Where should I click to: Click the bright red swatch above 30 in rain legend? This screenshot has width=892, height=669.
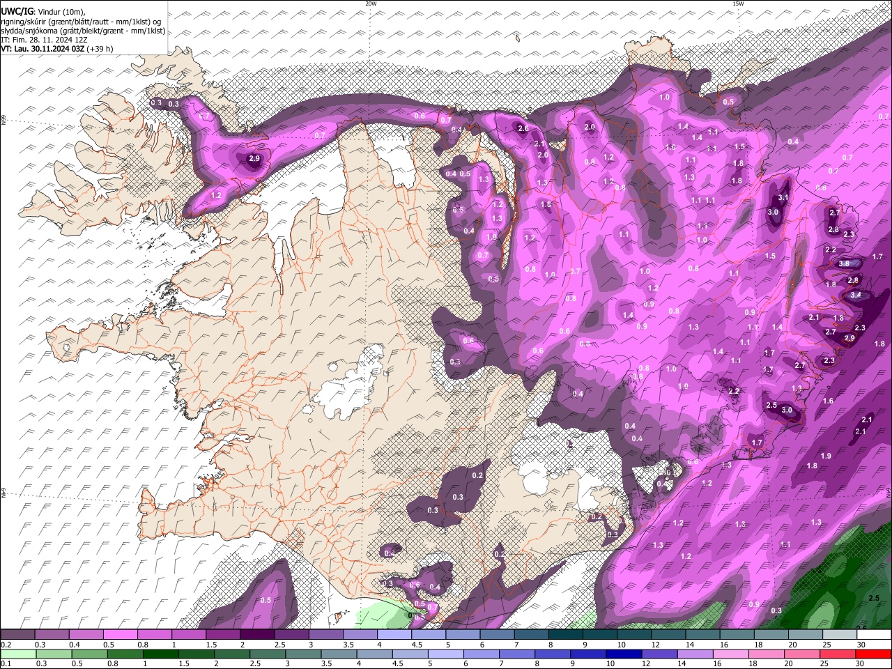pos(874,654)
